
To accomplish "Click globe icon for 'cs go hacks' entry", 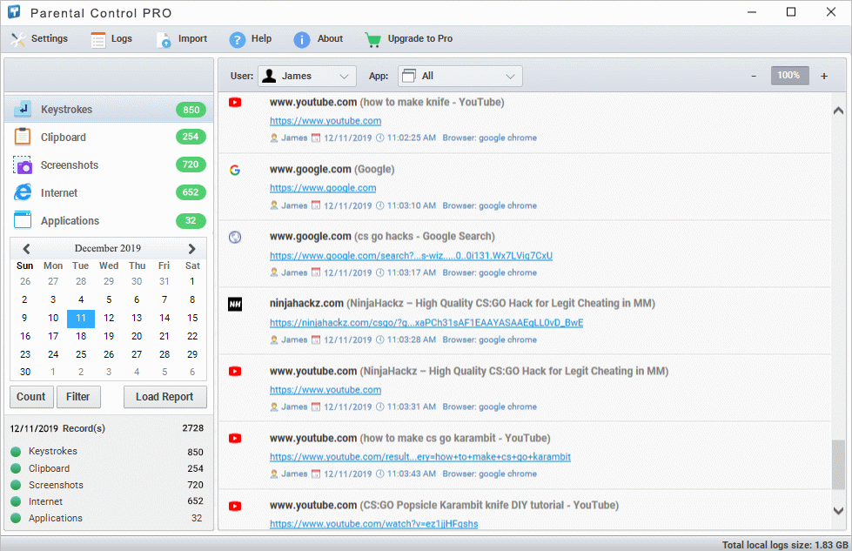I will pyautogui.click(x=235, y=237).
